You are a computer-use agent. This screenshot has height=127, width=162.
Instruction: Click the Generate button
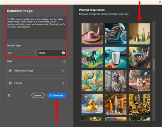57,95
